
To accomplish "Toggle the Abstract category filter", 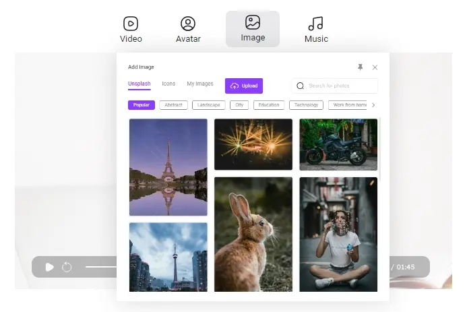I will (x=173, y=105).
